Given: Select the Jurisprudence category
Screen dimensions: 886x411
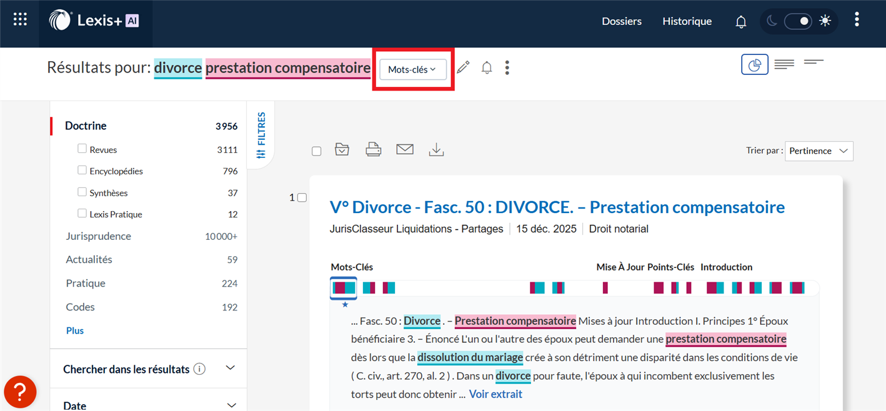Looking at the screenshot, I should point(99,236).
